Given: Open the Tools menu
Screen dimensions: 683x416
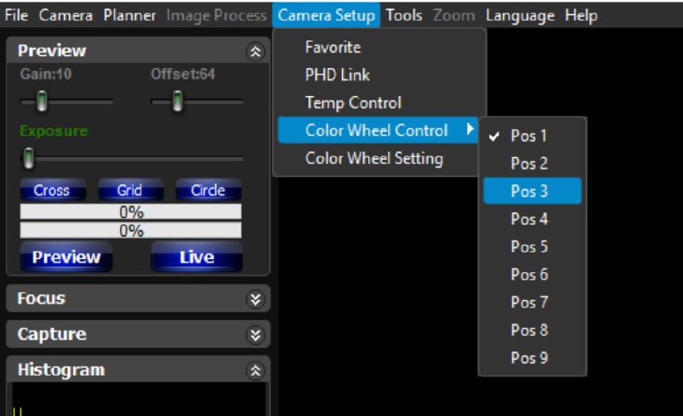Looking at the screenshot, I should point(404,16).
